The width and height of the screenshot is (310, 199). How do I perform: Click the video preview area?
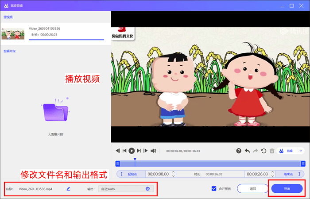210,76
